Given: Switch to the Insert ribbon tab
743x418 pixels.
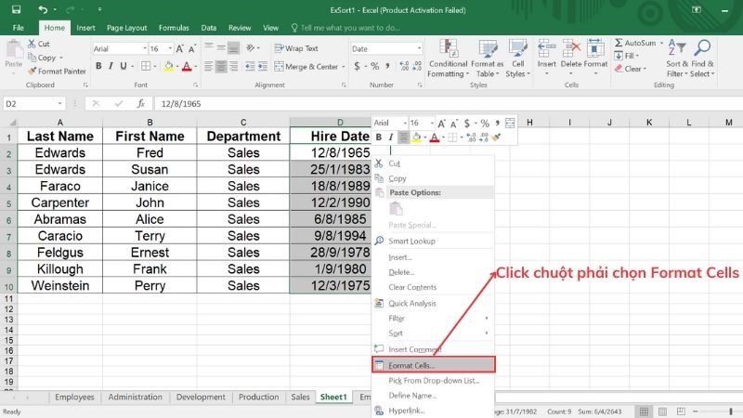Looking at the screenshot, I should click(x=85, y=28).
